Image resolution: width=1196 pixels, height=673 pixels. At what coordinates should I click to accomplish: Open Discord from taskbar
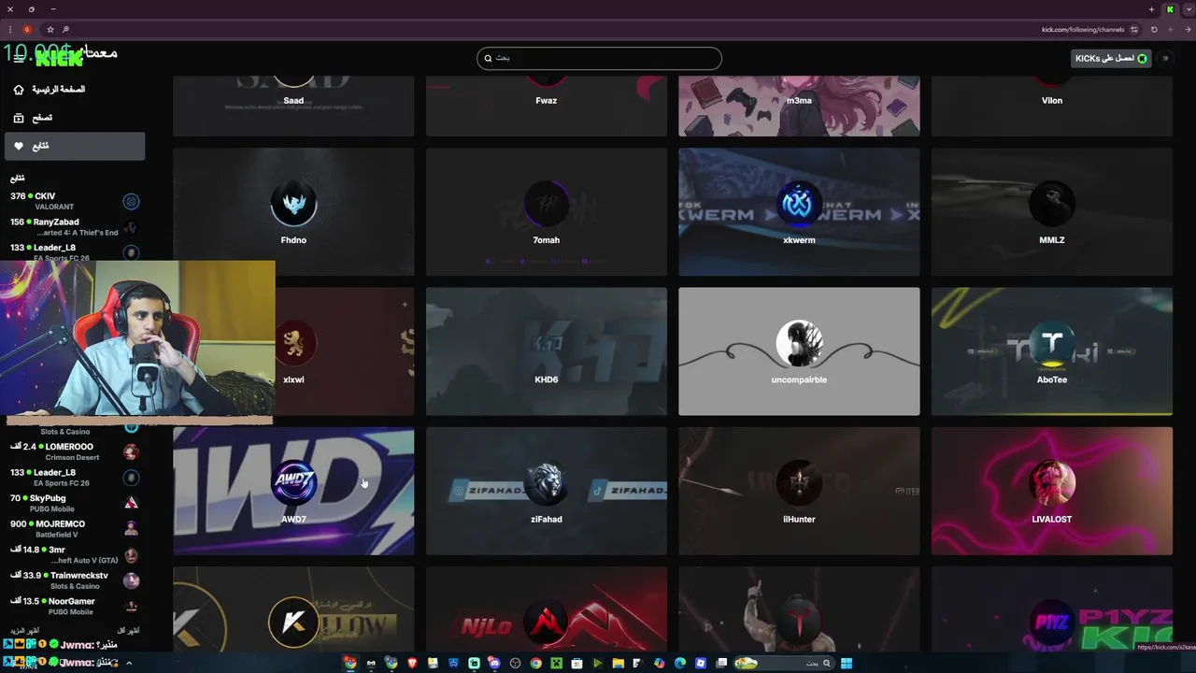pos(494,664)
